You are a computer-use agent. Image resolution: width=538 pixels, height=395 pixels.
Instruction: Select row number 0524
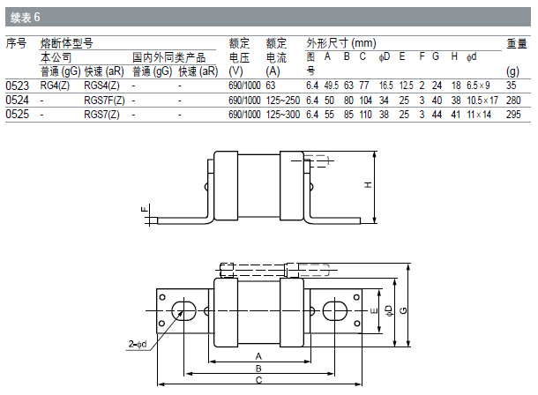point(16,101)
